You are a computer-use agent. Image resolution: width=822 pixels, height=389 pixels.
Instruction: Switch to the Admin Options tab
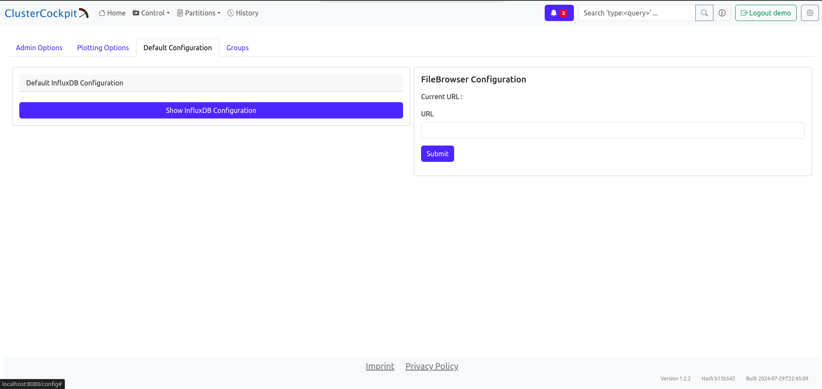pyautogui.click(x=39, y=48)
